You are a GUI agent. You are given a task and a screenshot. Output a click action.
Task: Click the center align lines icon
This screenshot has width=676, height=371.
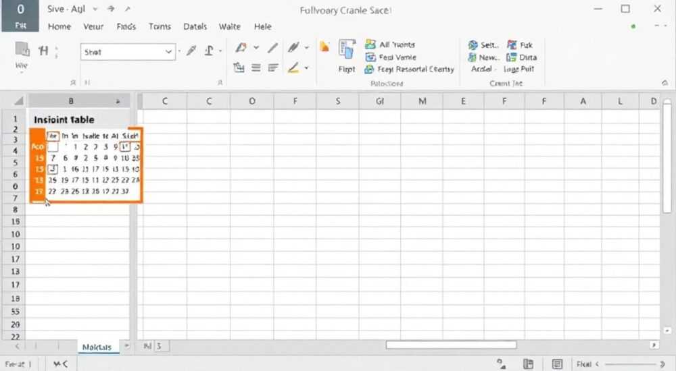tap(256, 67)
